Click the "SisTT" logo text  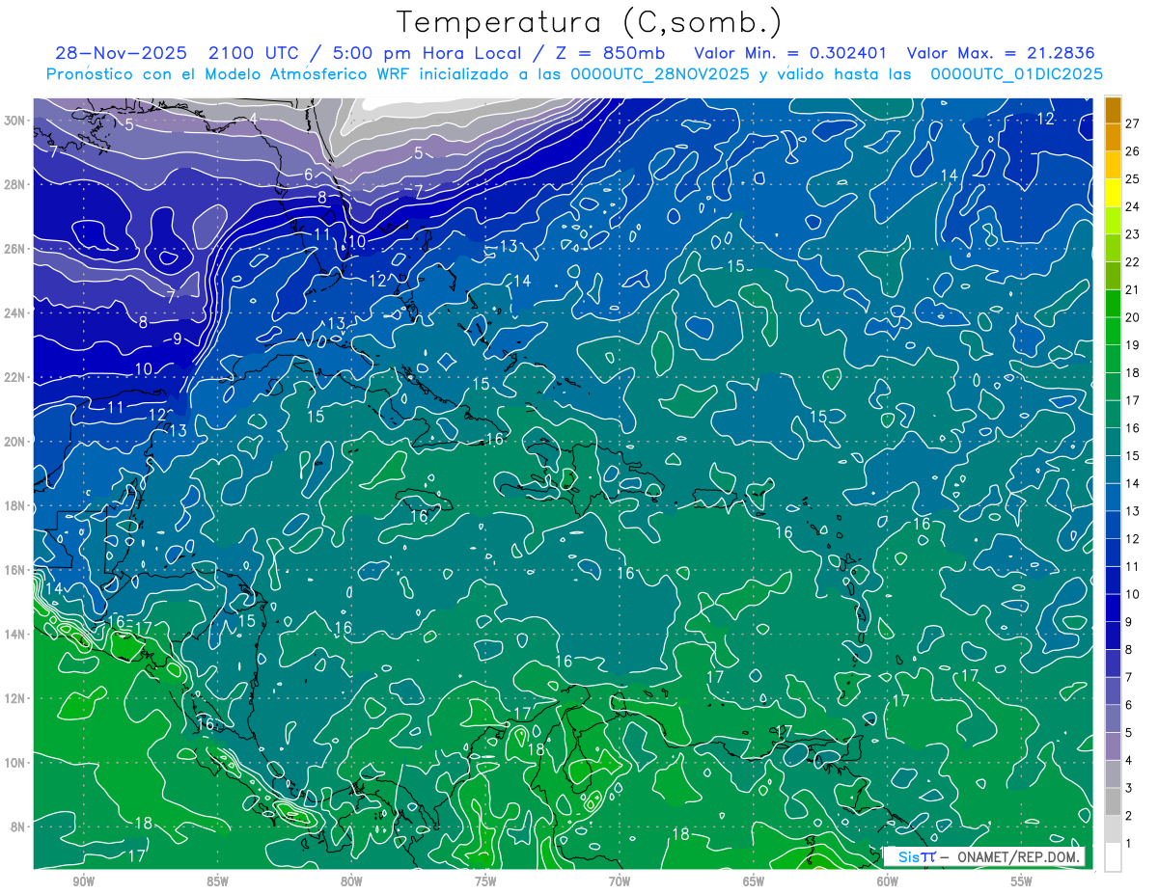click(916, 856)
